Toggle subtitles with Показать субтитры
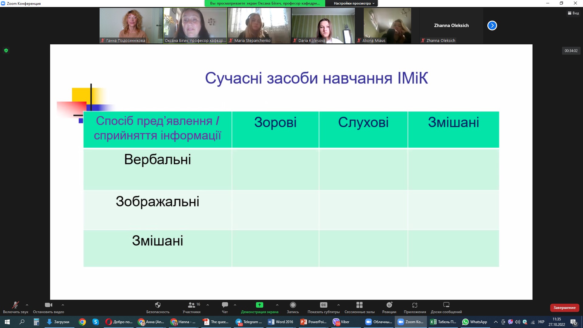The height and width of the screenshot is (328, 583). coord(323,305)
